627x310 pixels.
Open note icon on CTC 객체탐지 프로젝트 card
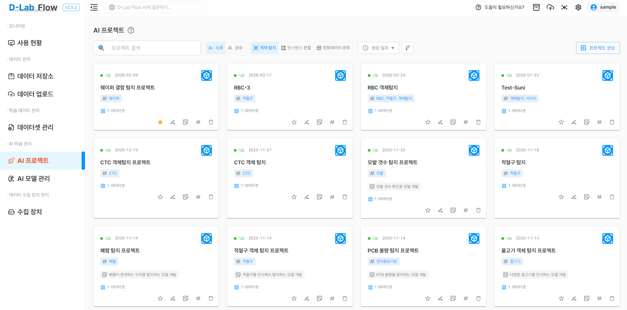[186, 197]
